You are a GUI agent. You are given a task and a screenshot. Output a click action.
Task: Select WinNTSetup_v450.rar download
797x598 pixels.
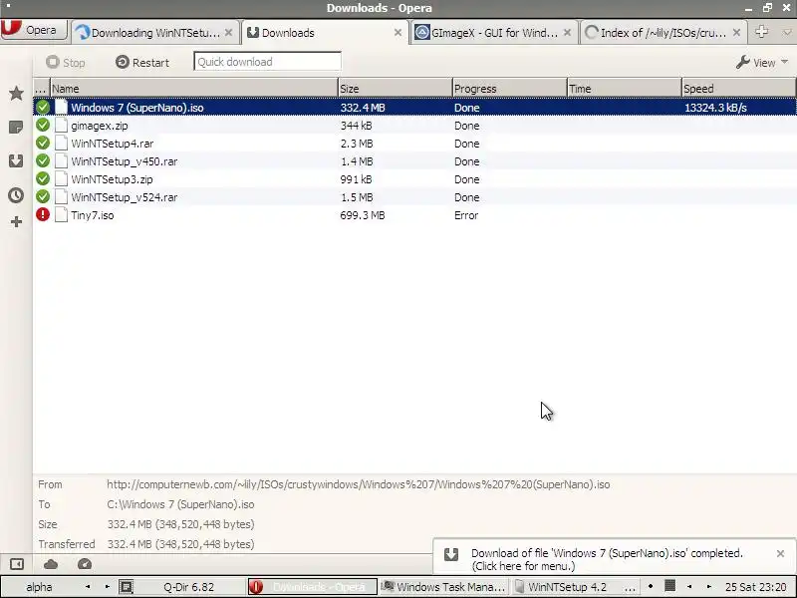pyautogui.click(x=414, y=161)
